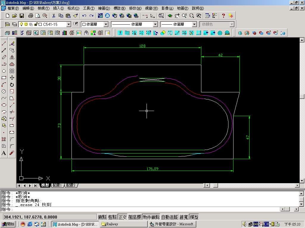Toggle 正交 (ortho) mode
Image resolution: width=305 pixels, height=228 pixels.
coord(122,217)
